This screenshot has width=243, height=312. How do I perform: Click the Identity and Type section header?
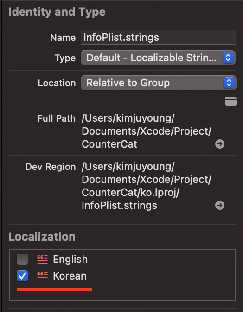(x=57, y=12)
